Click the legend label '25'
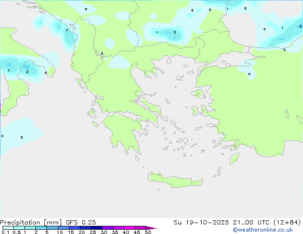303x234 pixels. (93, 232)
